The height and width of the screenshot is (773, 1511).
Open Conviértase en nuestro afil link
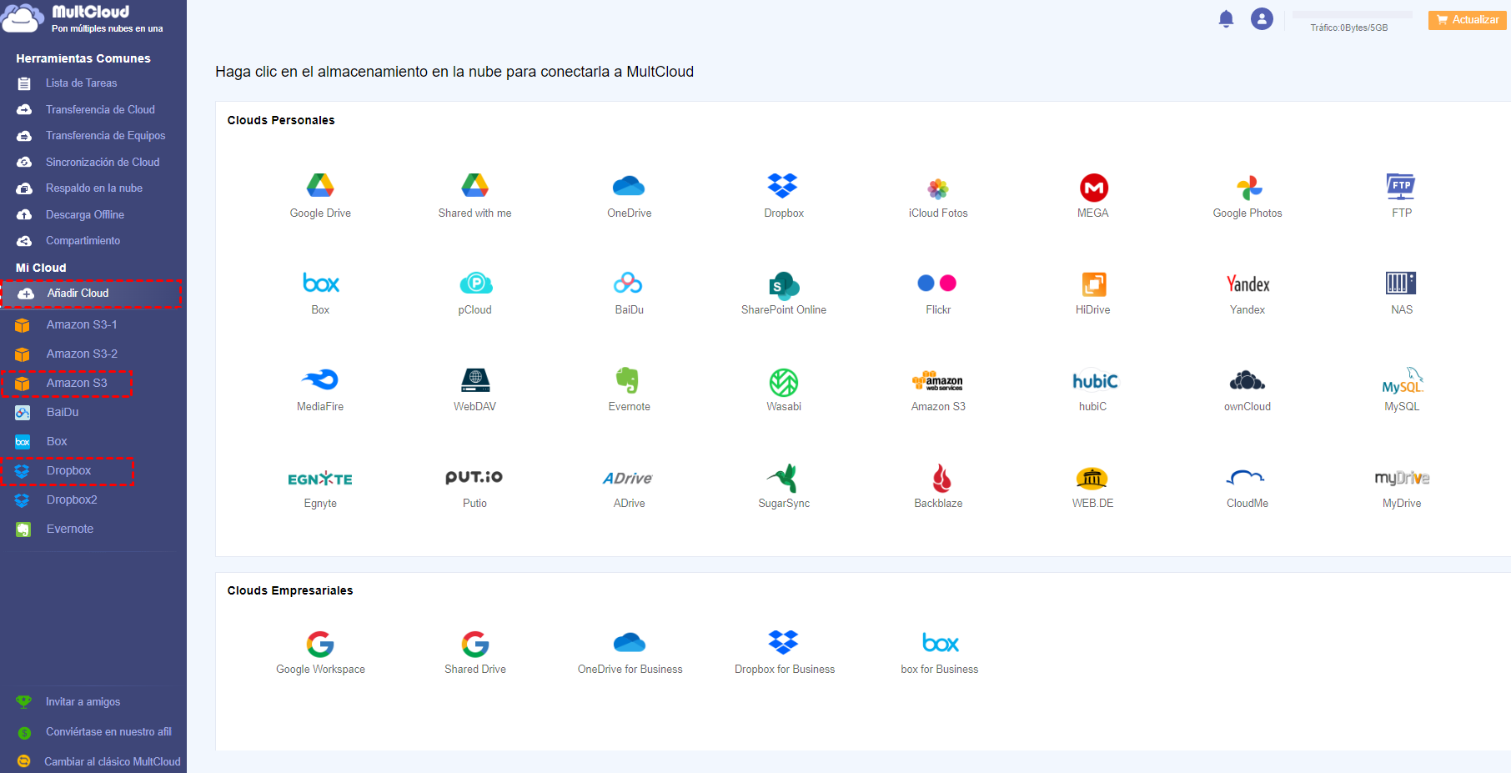(x=108, y=732)
